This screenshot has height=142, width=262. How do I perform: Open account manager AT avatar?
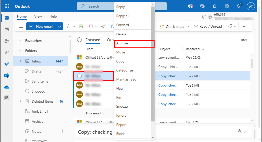251,7
